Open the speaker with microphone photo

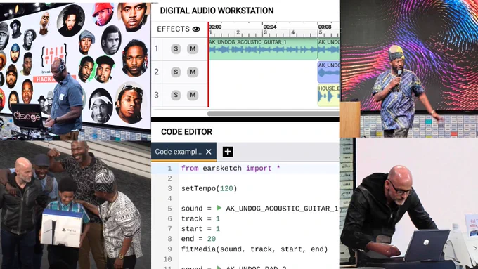coord(409,69)
